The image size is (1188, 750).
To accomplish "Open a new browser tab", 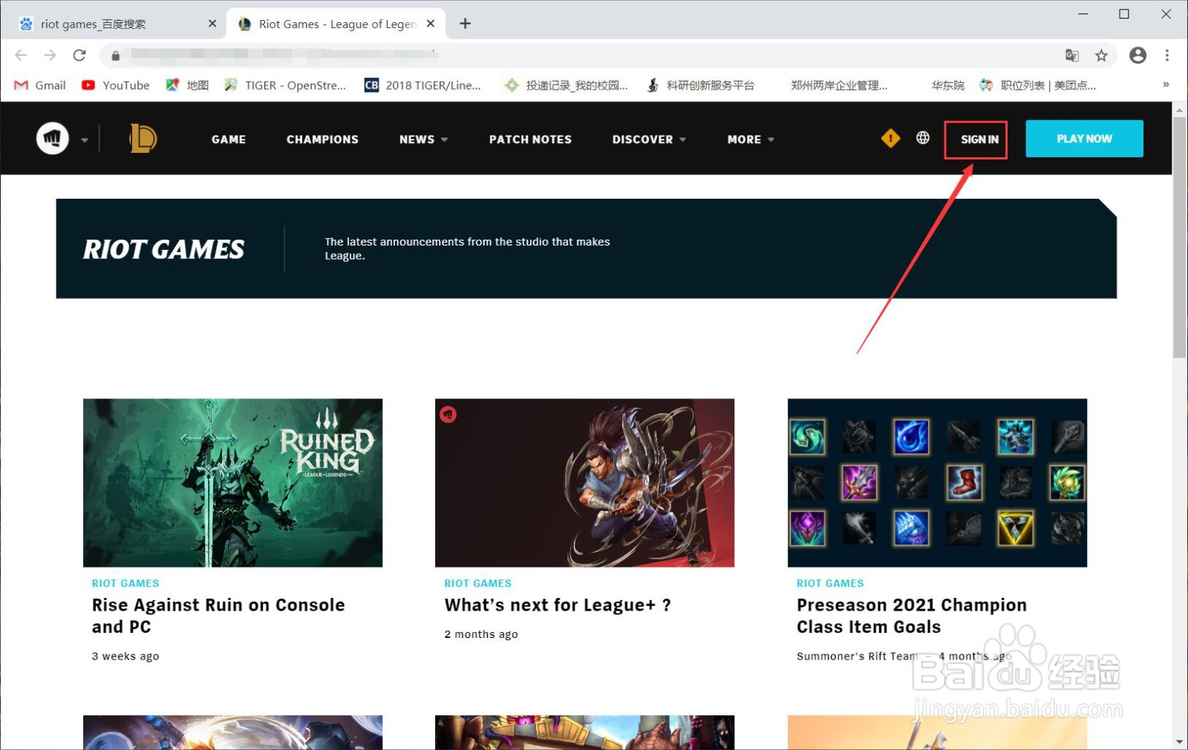I will (465, 24).
